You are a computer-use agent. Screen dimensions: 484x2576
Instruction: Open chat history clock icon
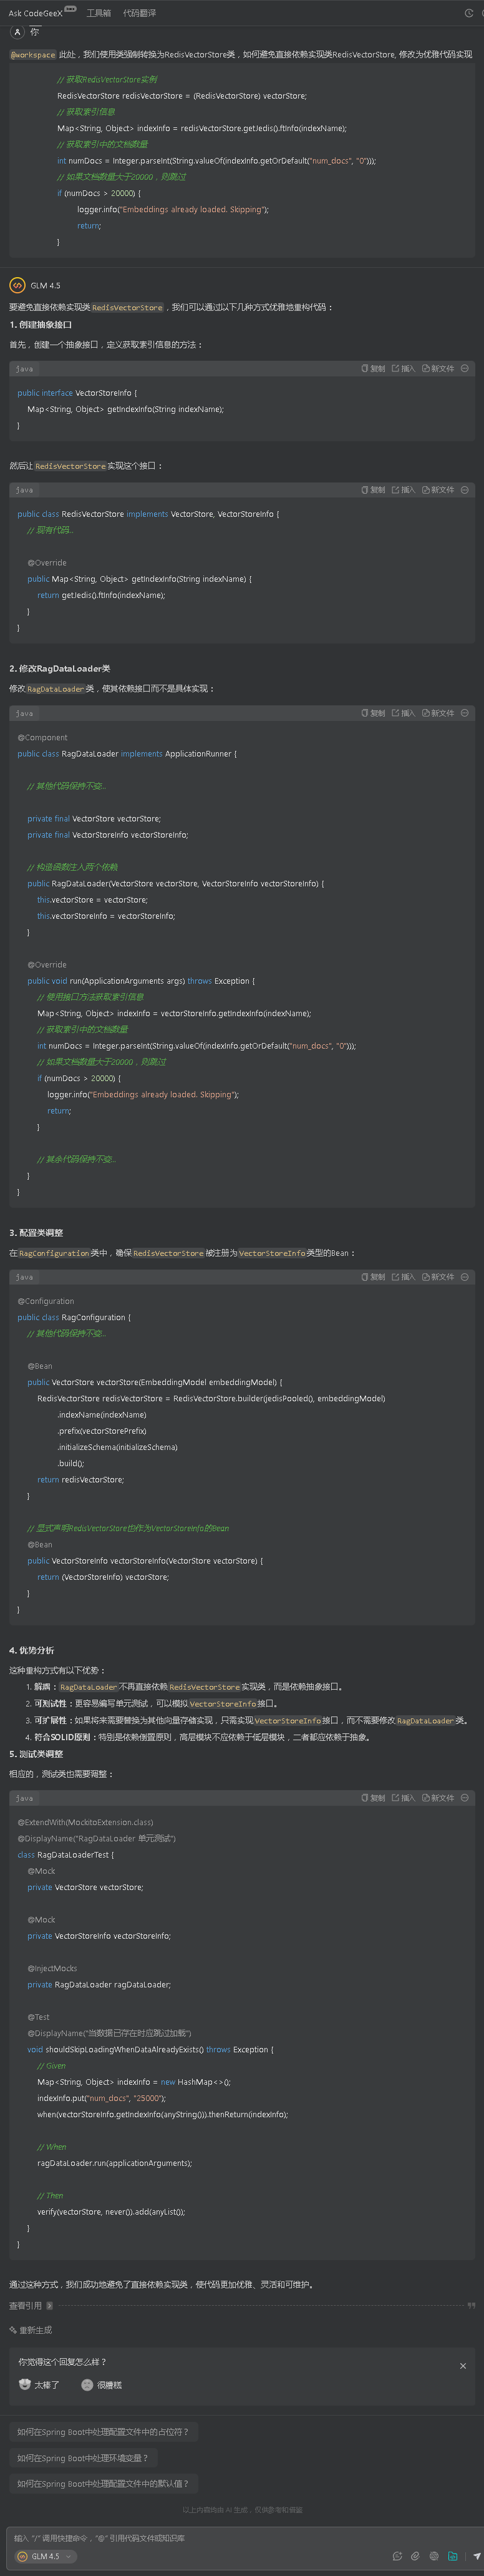coord(469,13)
